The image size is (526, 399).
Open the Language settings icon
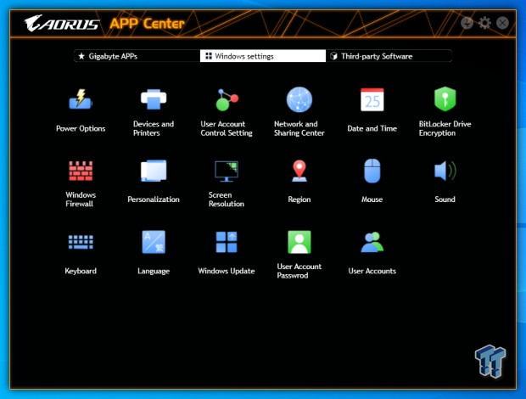point(154,242)
